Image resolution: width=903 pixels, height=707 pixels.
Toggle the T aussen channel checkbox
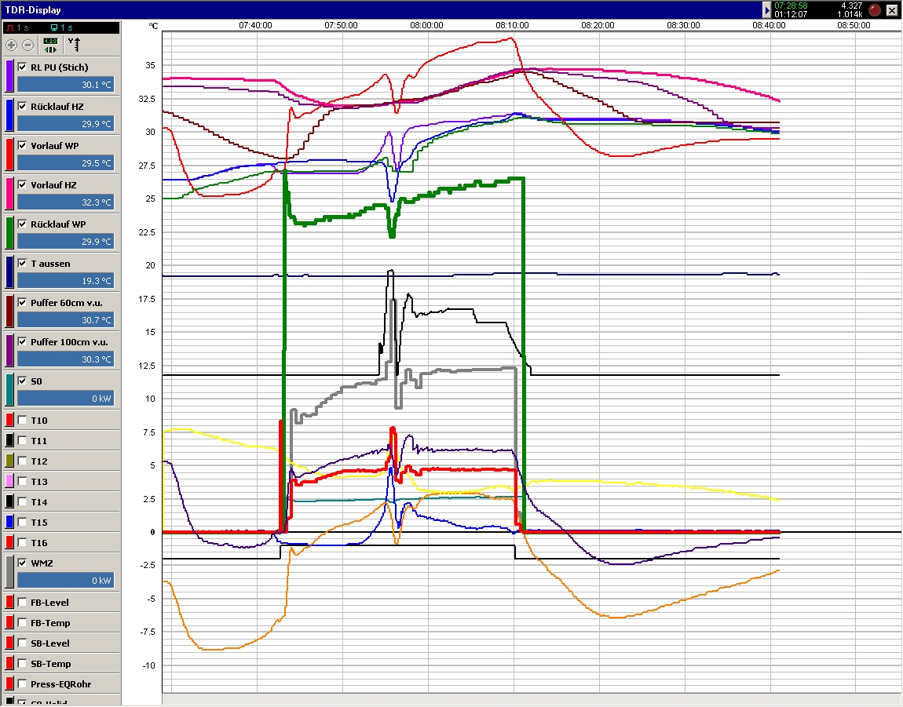[x=23, y=263]
